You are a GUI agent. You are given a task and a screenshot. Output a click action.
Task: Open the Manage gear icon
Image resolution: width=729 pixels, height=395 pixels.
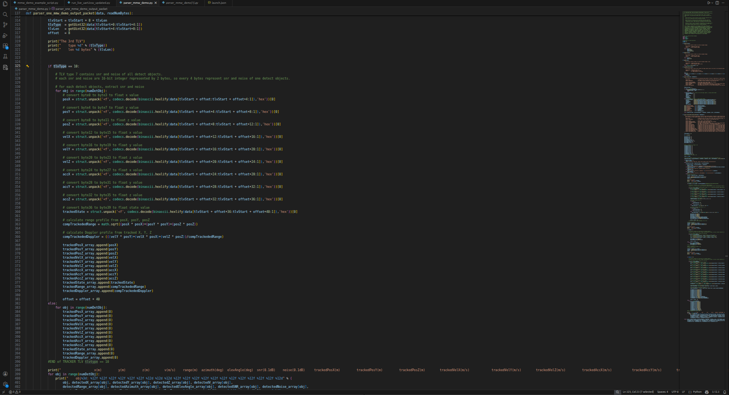5,384
